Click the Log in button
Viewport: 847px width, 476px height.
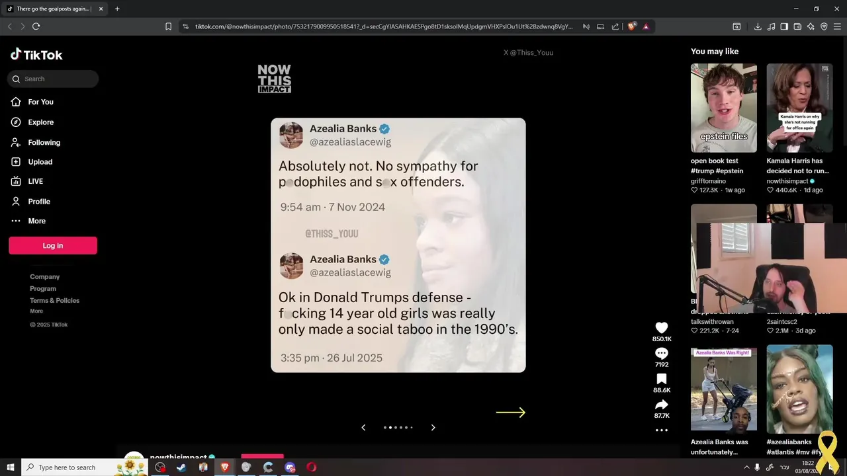pyautogui.click(x=53, y=245)
